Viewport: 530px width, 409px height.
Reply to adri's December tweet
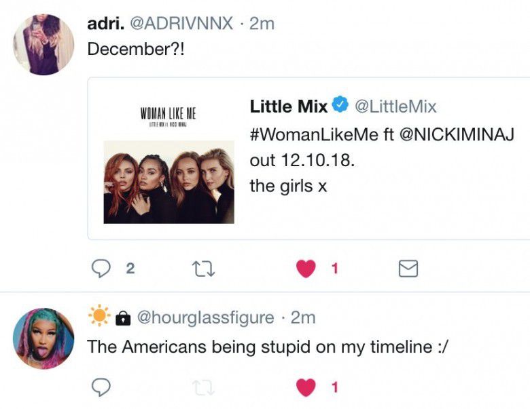coord(101,269)
